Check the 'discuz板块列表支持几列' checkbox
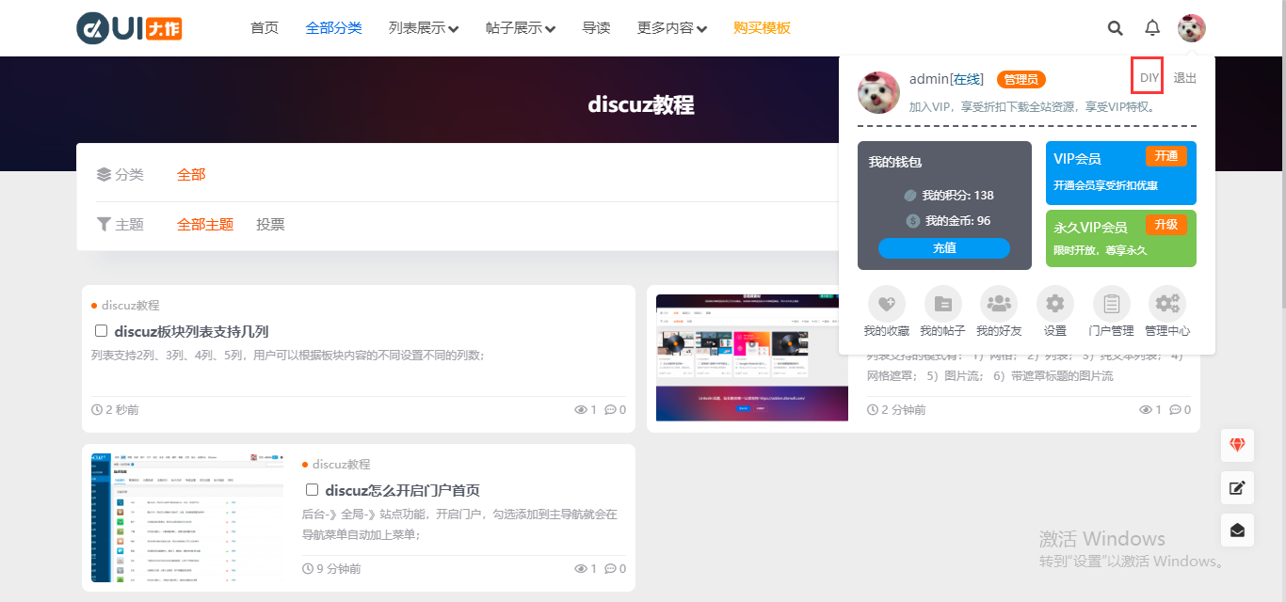Image resolution: width=1286 pixels, height=602 pixels. [x=102, y=331]
